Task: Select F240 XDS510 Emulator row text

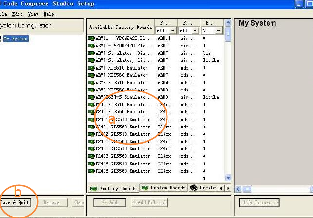Action: click(x=122, y=105)
